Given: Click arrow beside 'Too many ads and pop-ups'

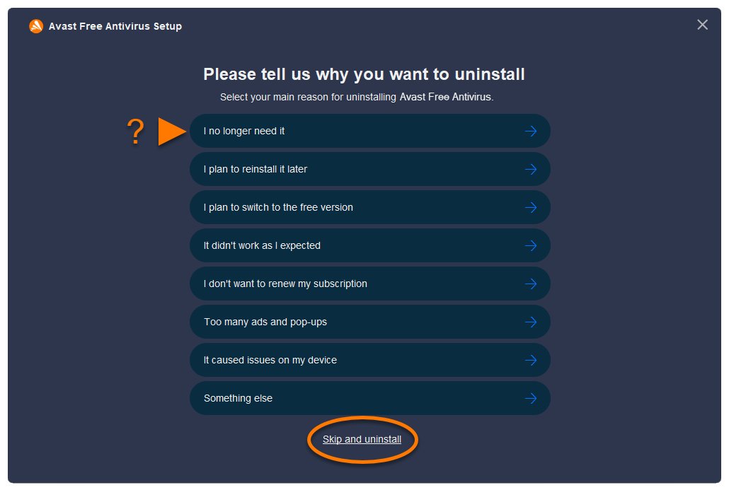Looking at the screenshot, I should tap(530, 322).
